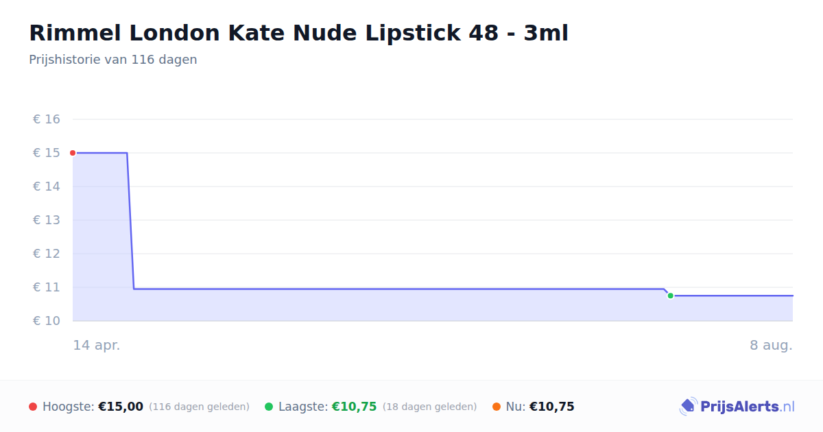The image size is (823, 432).
Task: Click the 14 apr. start date label
Action: click(97, 345)
